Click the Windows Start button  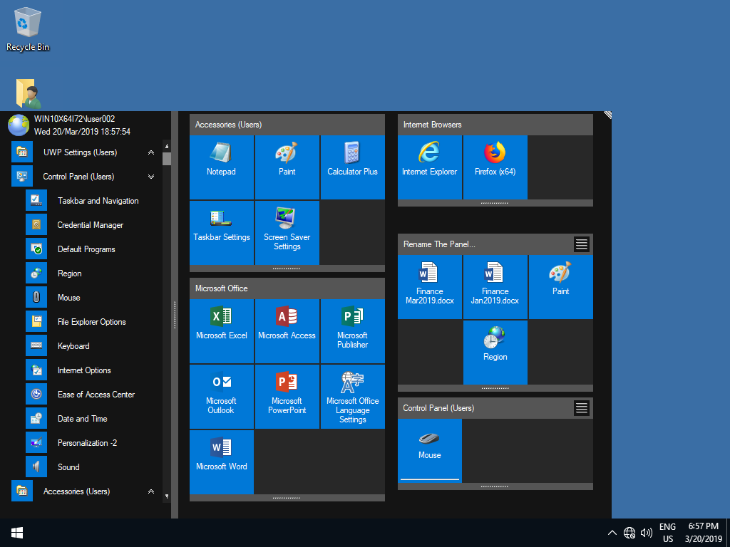point(17,533)
